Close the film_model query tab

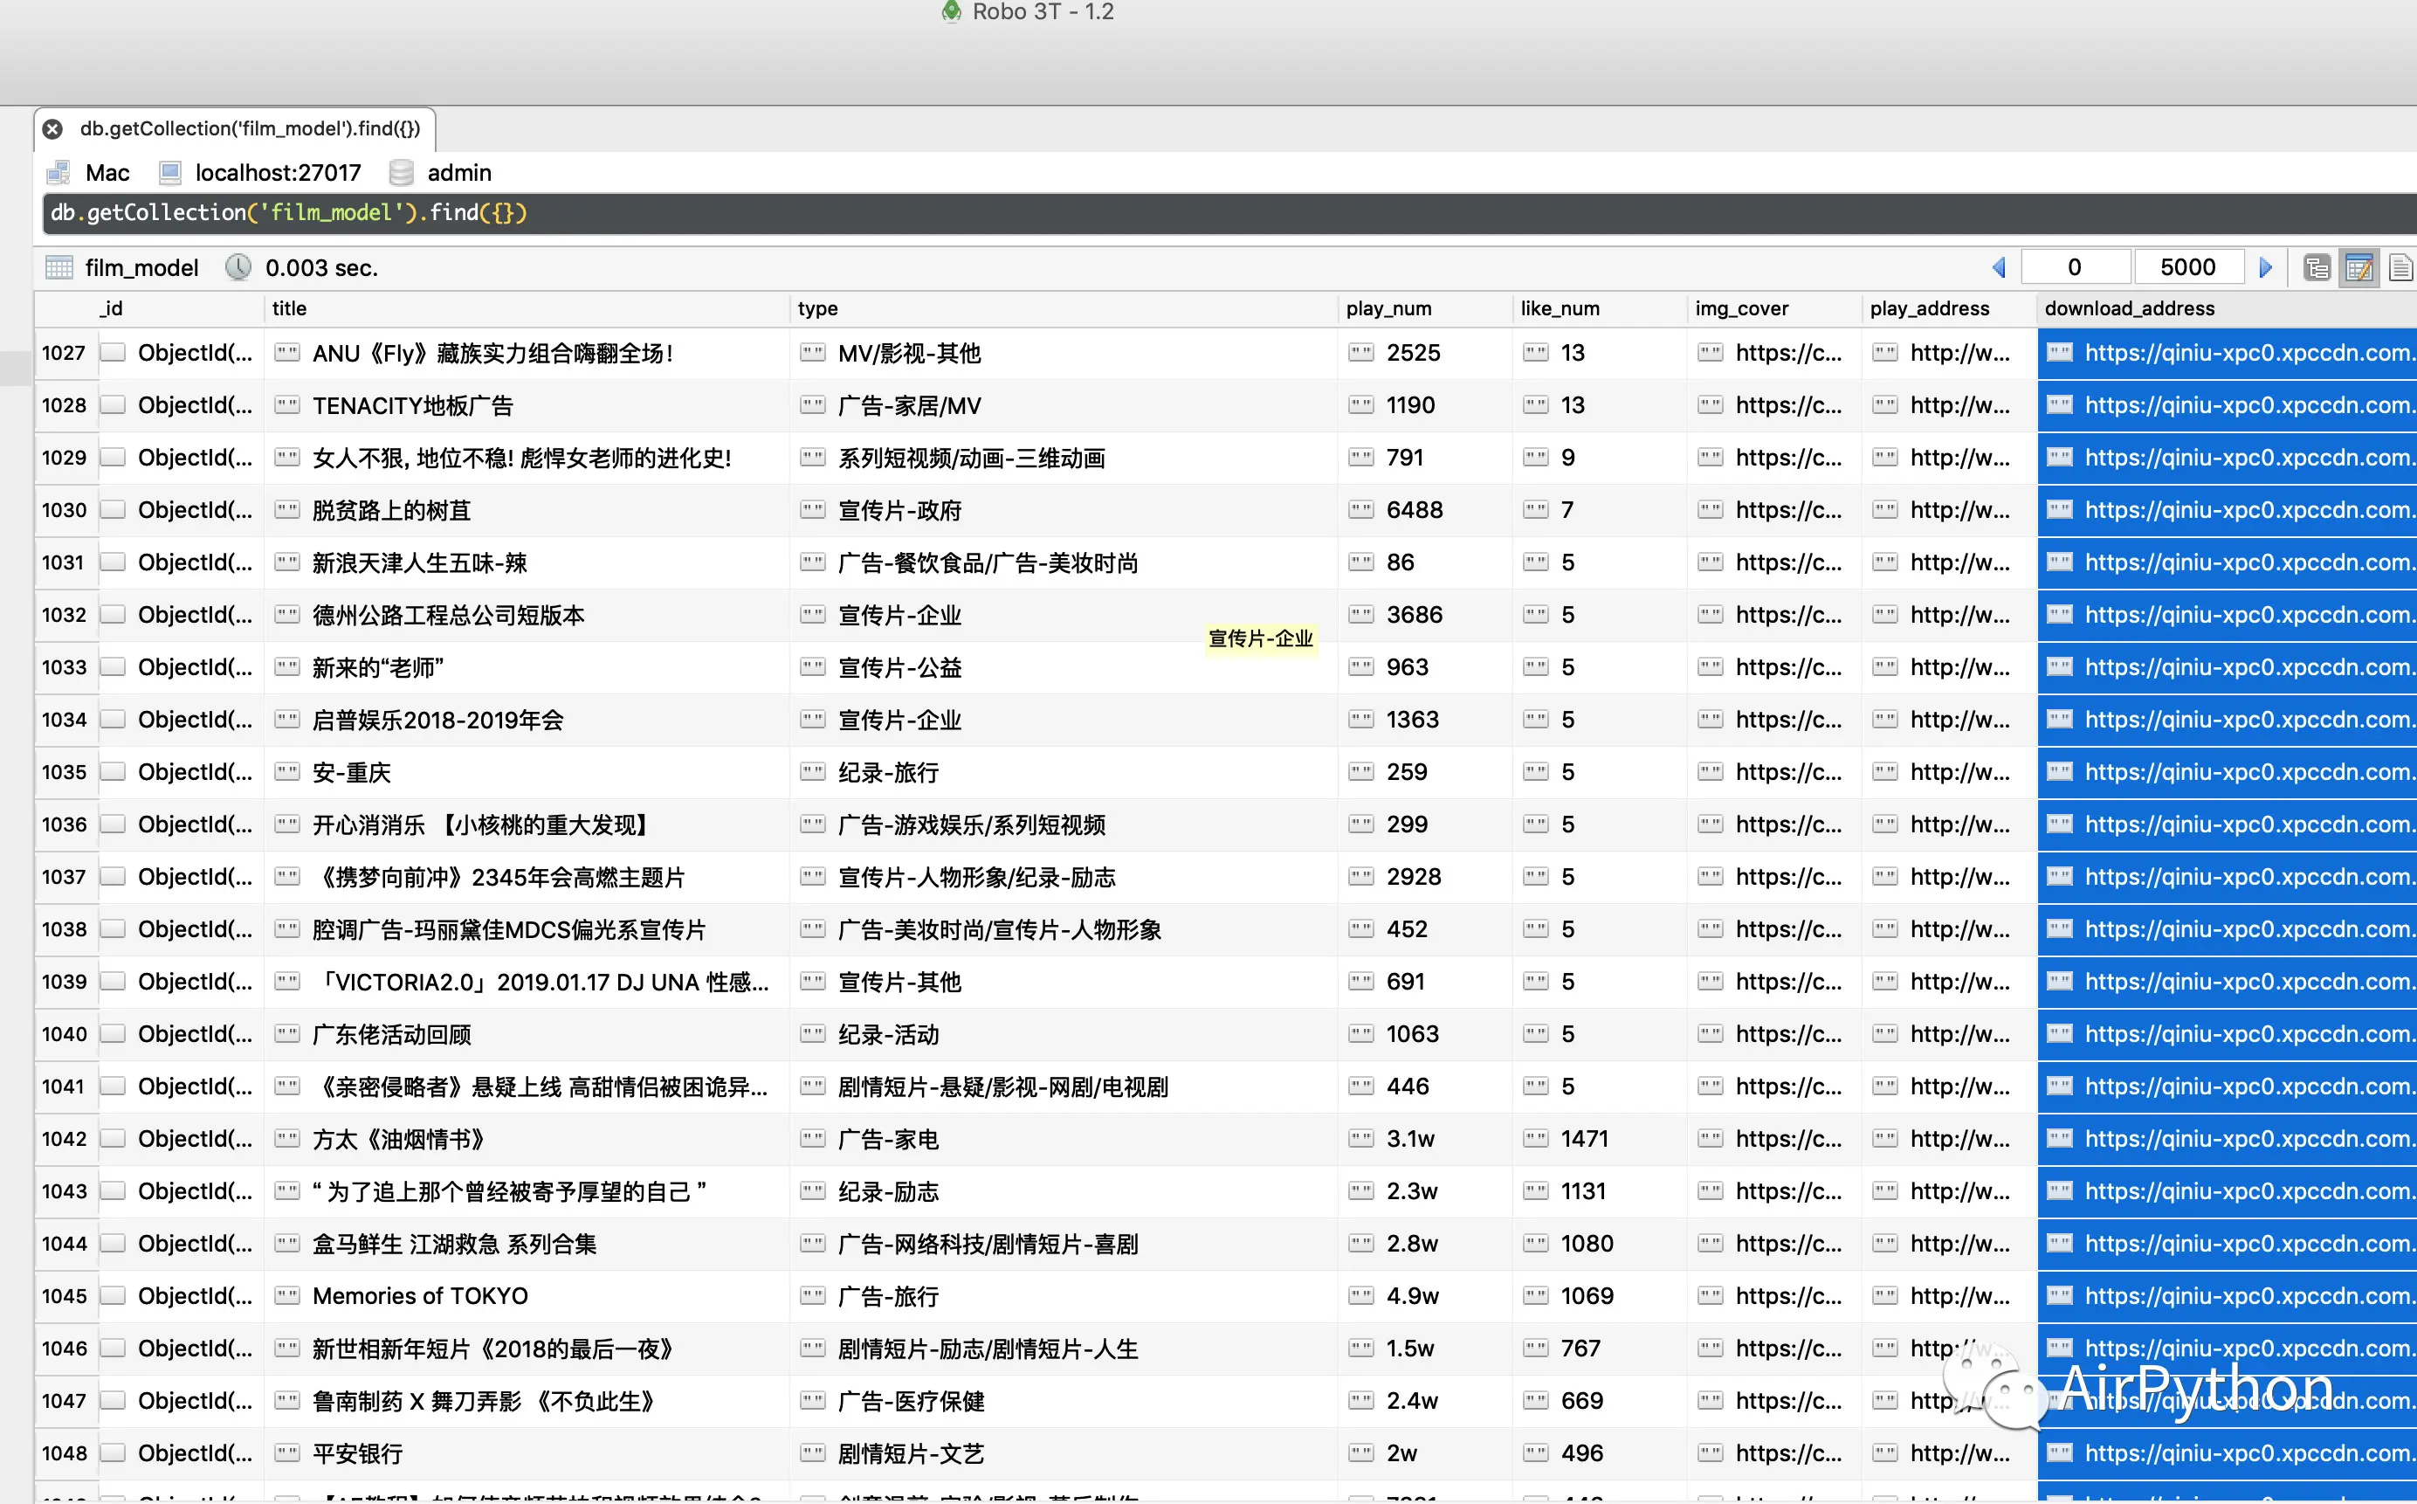[52, 129]
